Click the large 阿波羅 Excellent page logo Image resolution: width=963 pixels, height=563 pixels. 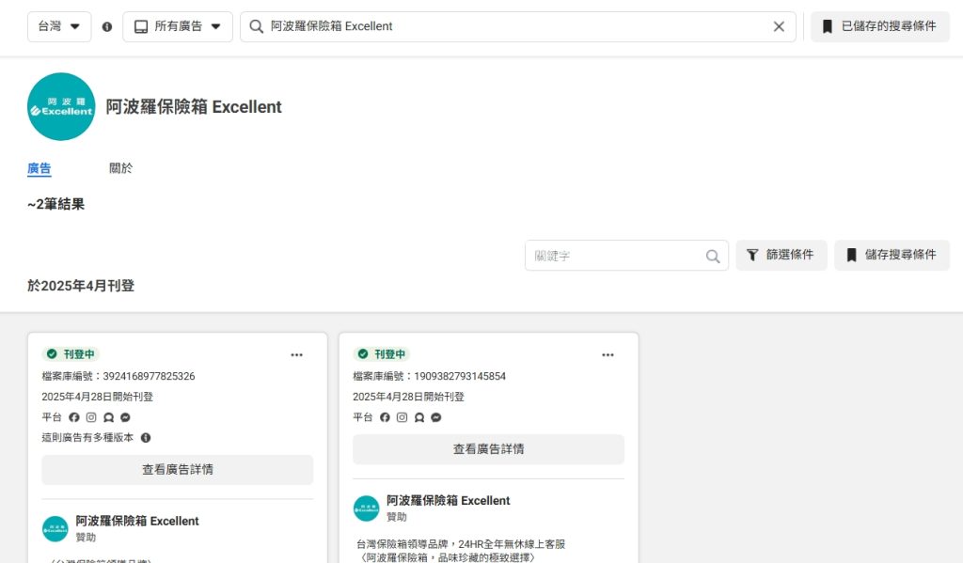click(61, 107)
